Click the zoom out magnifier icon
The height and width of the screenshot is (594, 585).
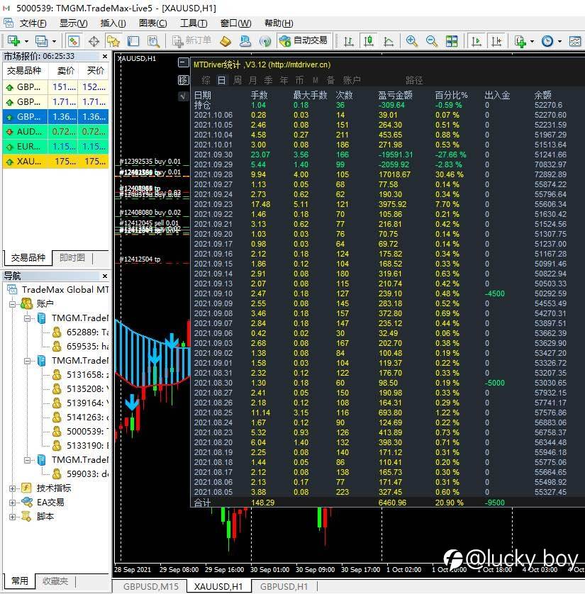click(431, 41)
